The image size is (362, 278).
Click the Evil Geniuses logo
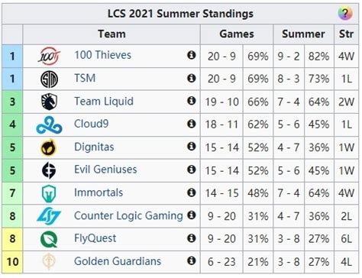pos(49,170)
